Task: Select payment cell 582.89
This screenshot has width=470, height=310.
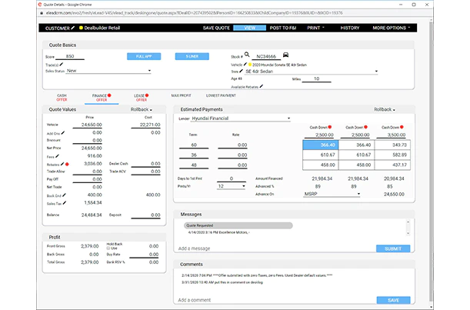Action: [x=392, y=155]
